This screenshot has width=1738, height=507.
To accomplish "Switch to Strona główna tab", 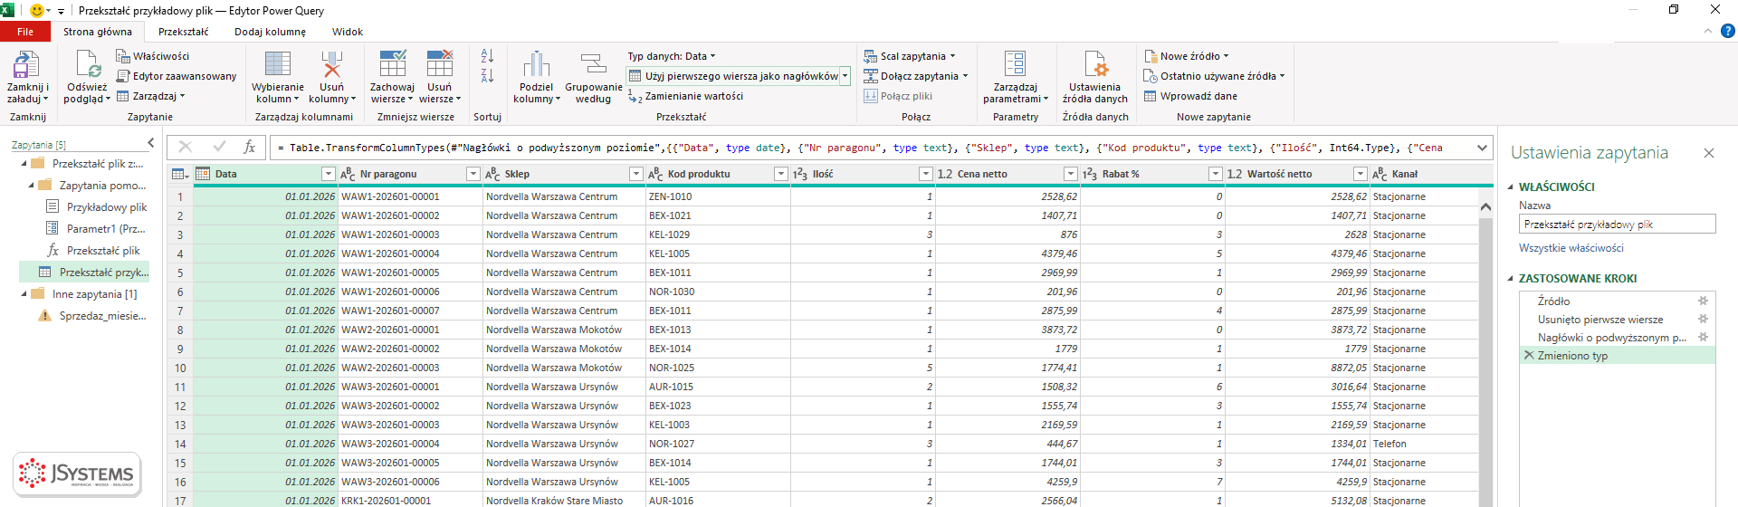I will pyautogui.click(x=98, y=32).
